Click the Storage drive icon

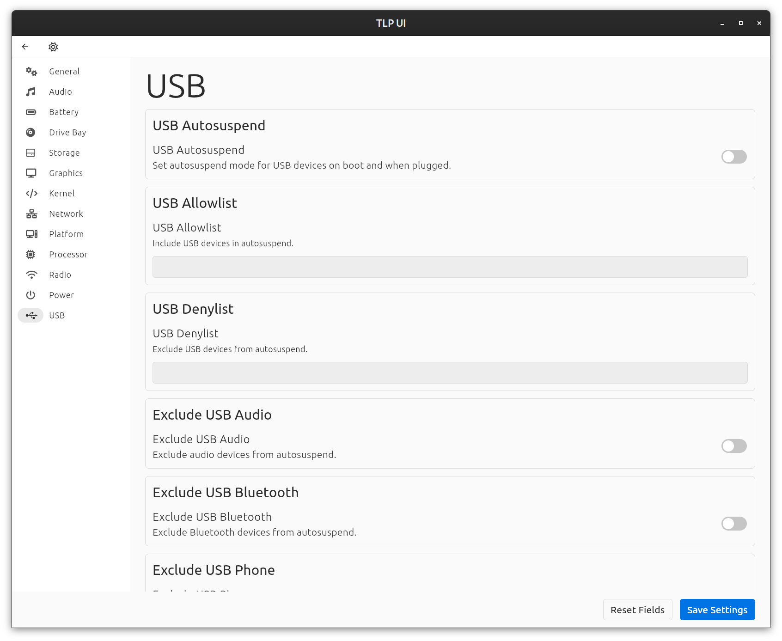pyautogui.click(x=31, y=153)
